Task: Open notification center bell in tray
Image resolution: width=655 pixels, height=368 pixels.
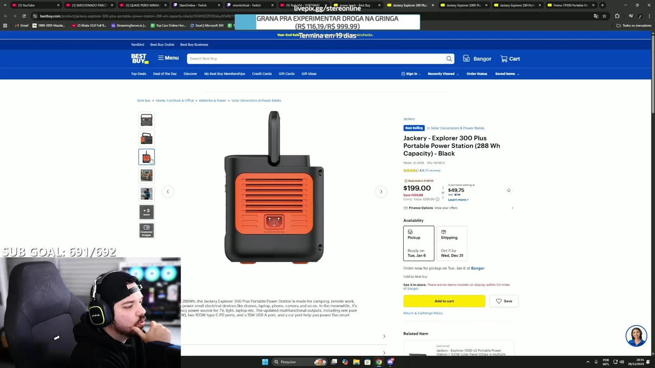Action: [648, 362]
